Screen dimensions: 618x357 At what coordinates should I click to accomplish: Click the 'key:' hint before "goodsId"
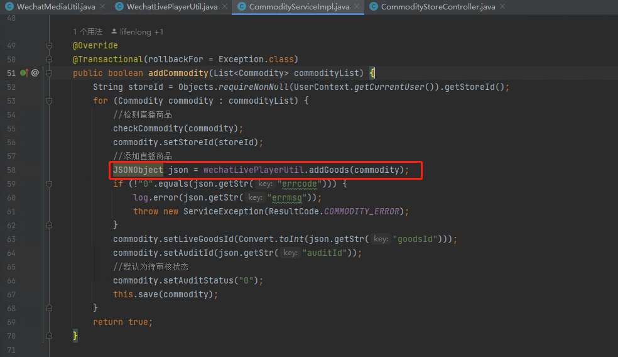pyautogui.click(x=381, y=239)
